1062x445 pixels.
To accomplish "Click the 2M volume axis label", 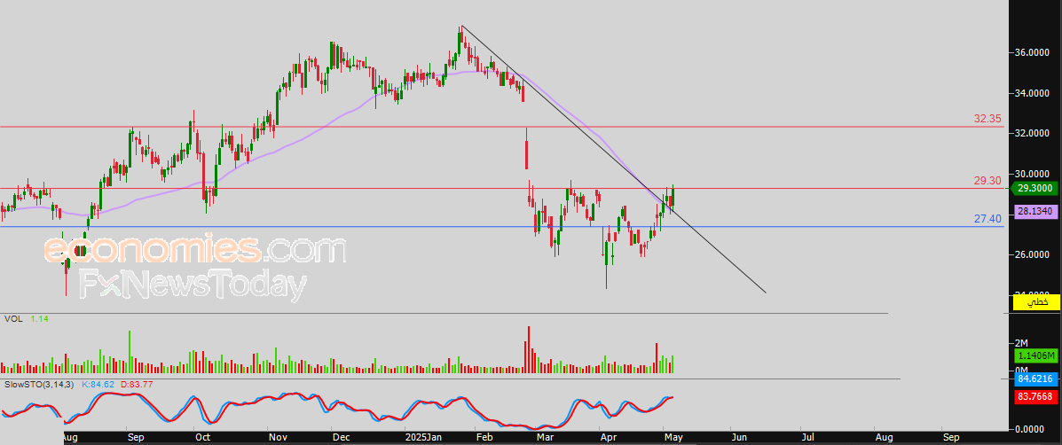I will click(1021, 343).
